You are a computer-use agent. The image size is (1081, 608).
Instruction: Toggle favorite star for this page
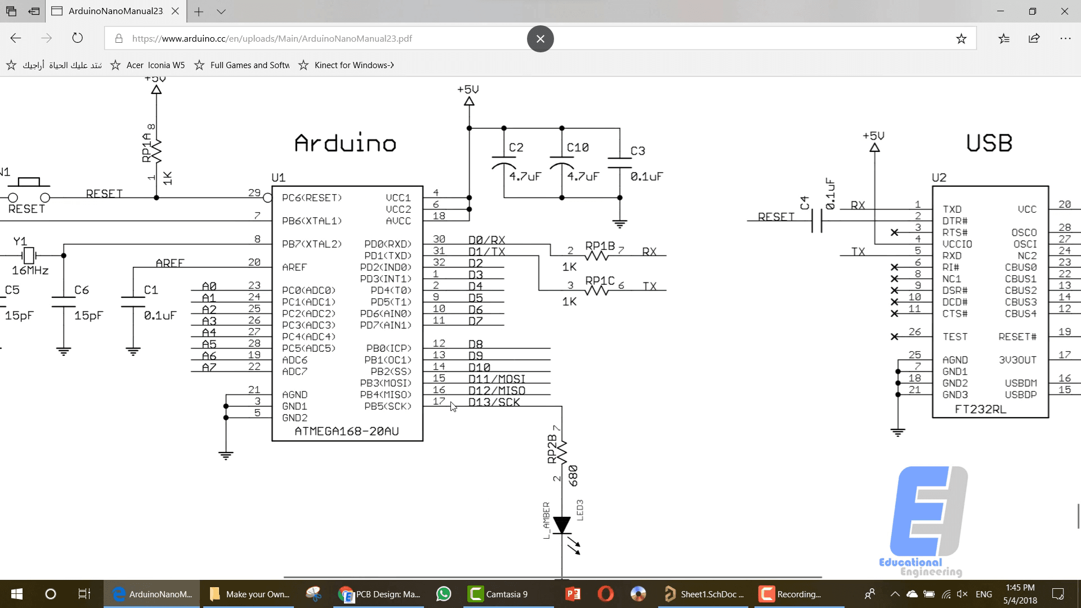(x=962, y=38)
